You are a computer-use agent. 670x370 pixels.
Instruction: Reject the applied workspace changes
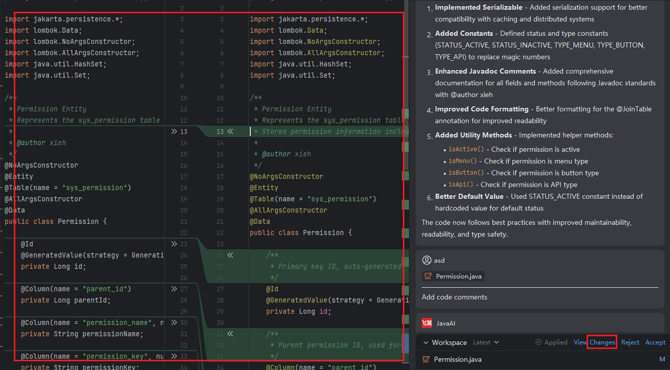pos(630,342)
